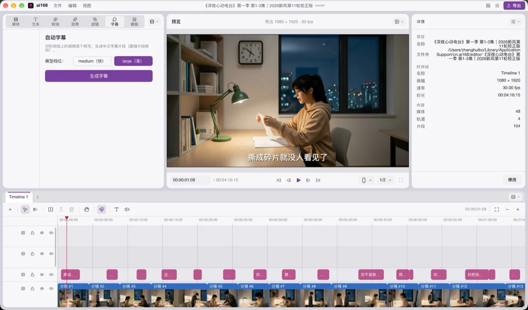Click the split clip bracket icon
This screenshot has height=310, width=528.
[51, 209]
